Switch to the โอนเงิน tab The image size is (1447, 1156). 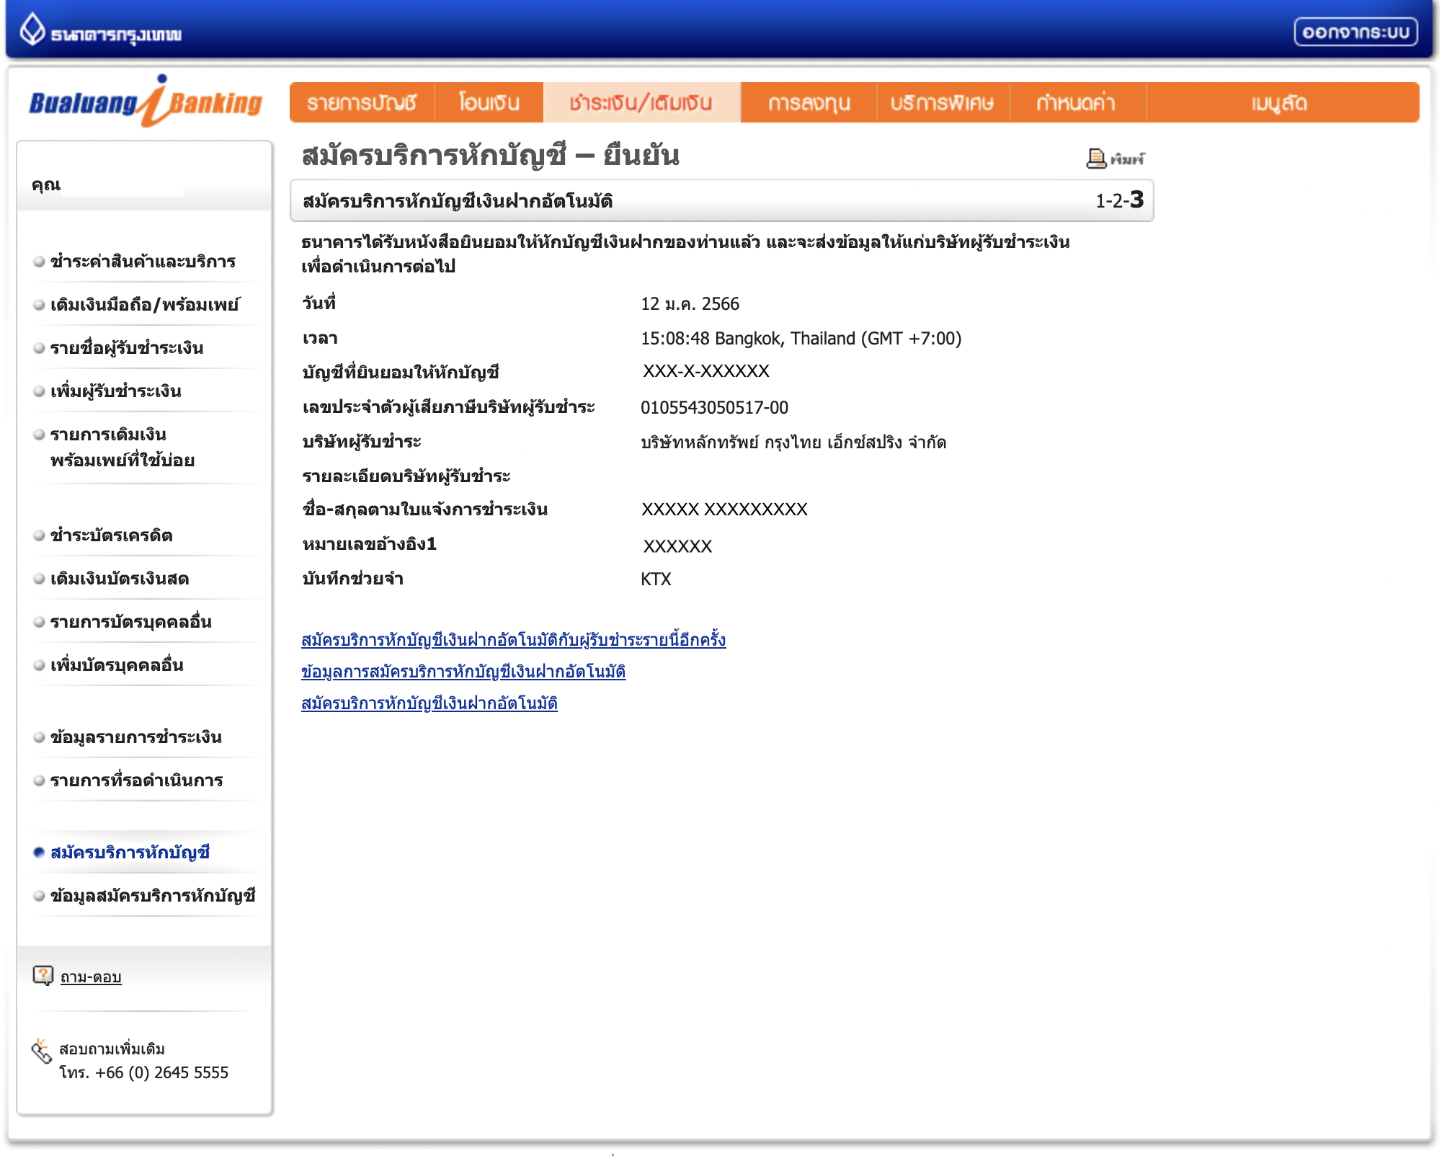click(489, 103)
